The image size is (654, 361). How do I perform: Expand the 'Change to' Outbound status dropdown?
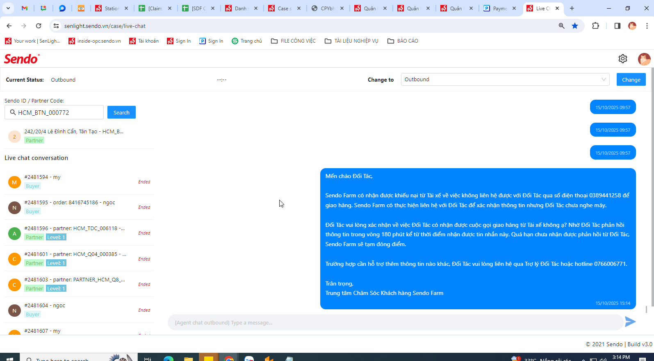pyautogui.click(x=505, y=80)
